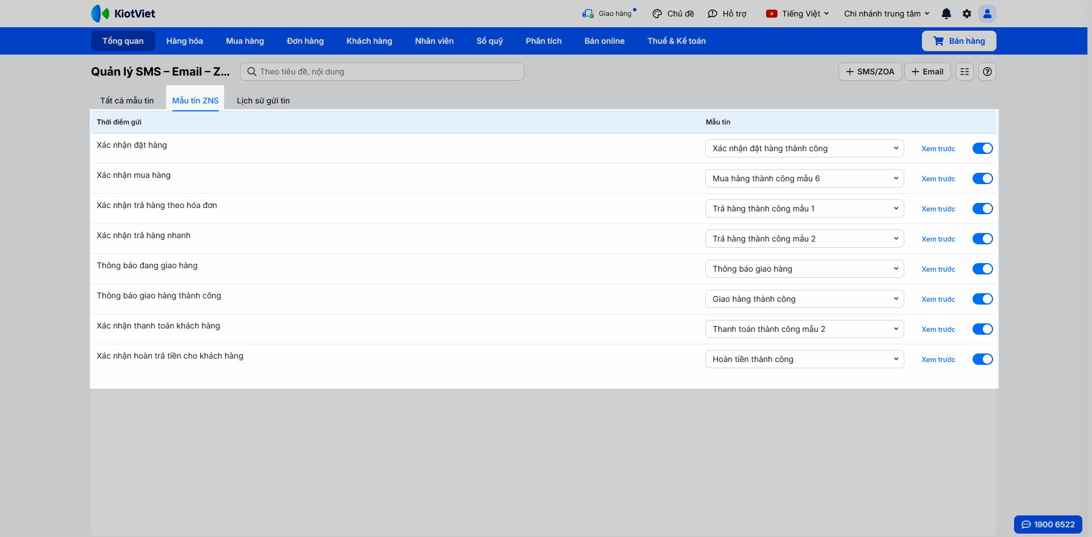
Task: Disable Xác nhận trả hàng theo hóa đơn switch
Action: point(982,209)
